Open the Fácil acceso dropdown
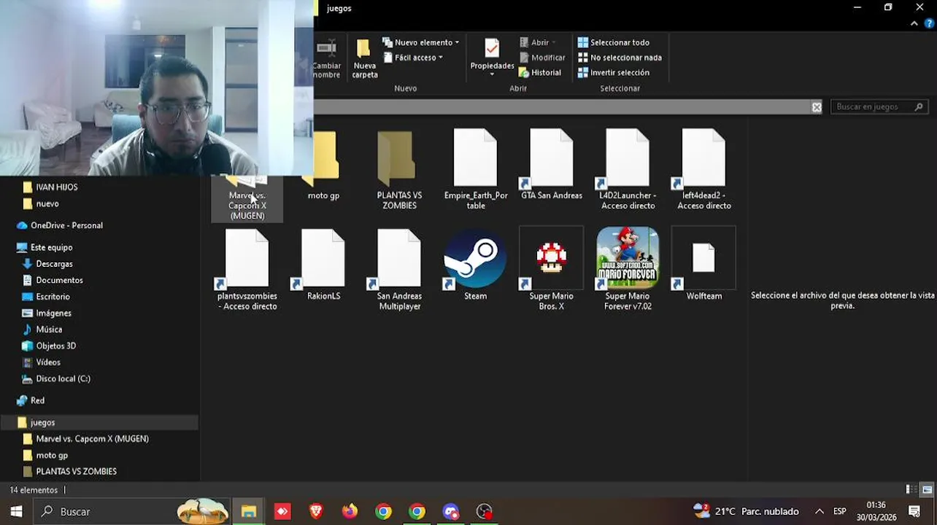This screenshot has width=937, height=525. (x=413, y=58)
